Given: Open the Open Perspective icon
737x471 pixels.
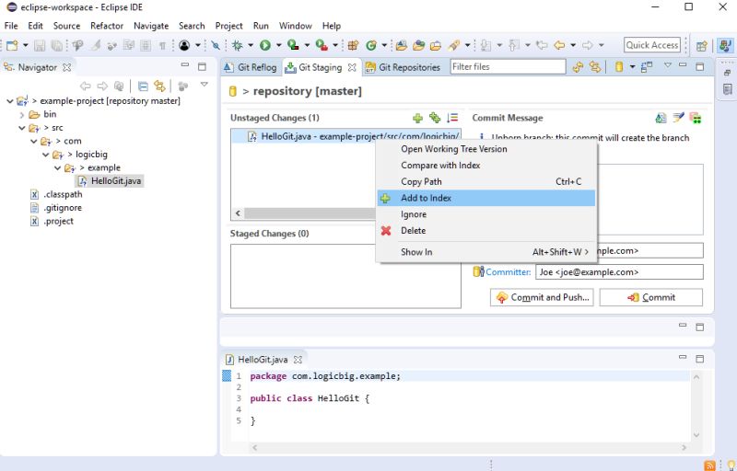Looking at the screenshot, I should 702,46.
